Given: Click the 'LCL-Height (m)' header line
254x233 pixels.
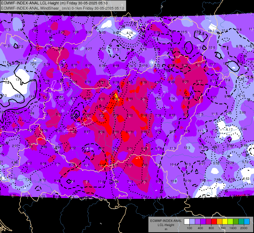Looking at the screenshot, I should point(55,3).
